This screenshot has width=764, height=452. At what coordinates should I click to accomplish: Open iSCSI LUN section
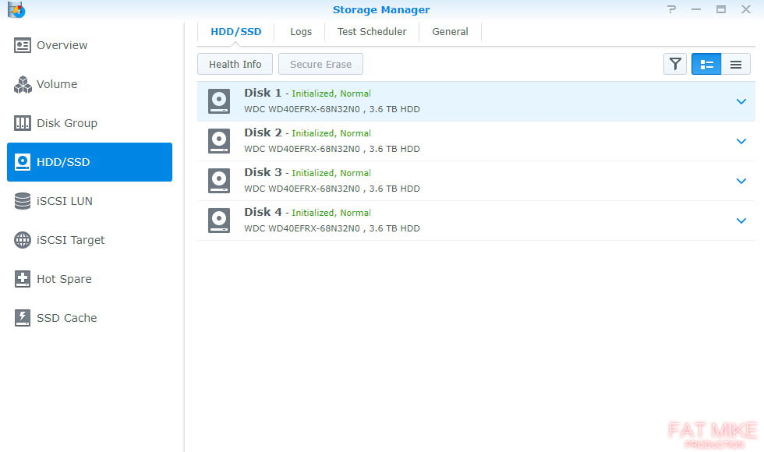tap(89, 201)
